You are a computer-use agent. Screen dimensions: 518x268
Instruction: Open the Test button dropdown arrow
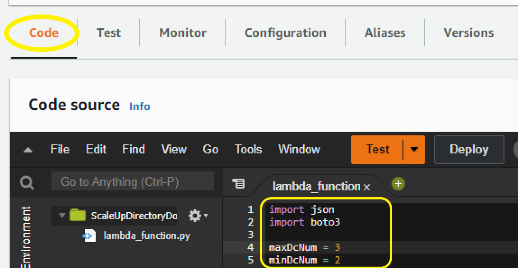coord(414,149)
